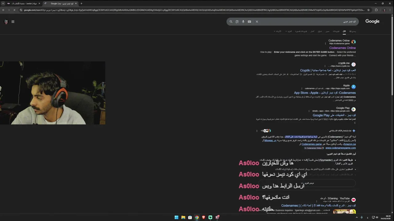Click the Codenames game link in AI overview
The height and width of the screenshot is (221, 394).
pos(312,144)
